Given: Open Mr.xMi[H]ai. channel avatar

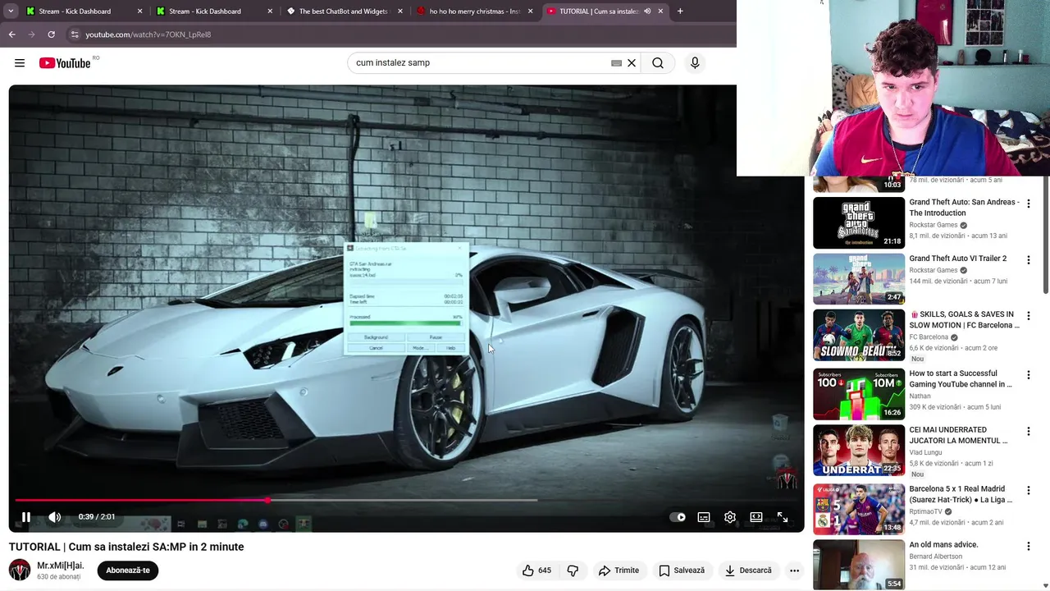Looking at the screenshot, I should tap(20, 570).
